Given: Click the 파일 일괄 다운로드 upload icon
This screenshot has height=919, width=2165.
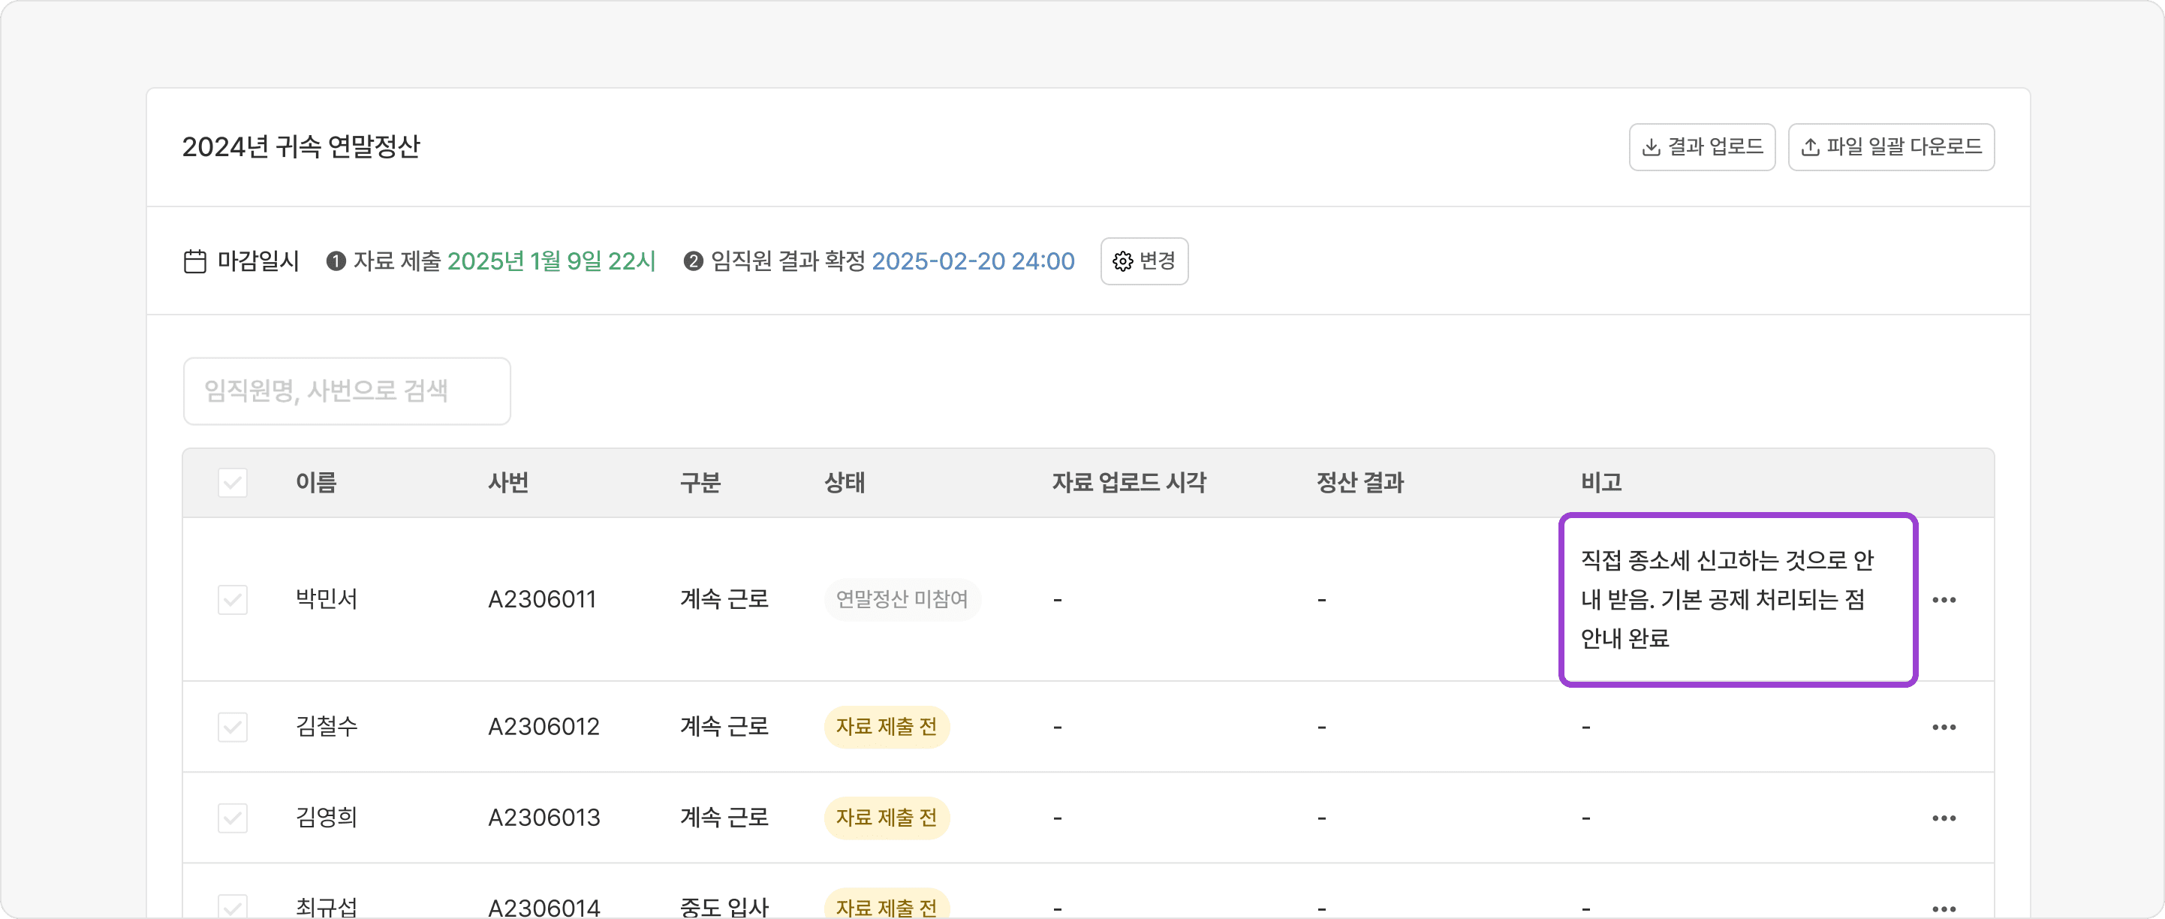Looking at the screenshot, I should point(1811,147).
